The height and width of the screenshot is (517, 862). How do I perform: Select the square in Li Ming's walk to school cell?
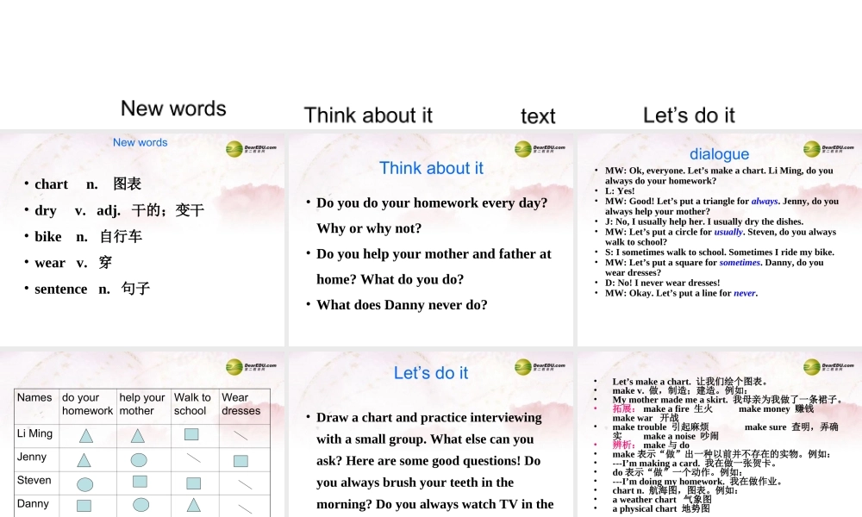pos(191,434)
